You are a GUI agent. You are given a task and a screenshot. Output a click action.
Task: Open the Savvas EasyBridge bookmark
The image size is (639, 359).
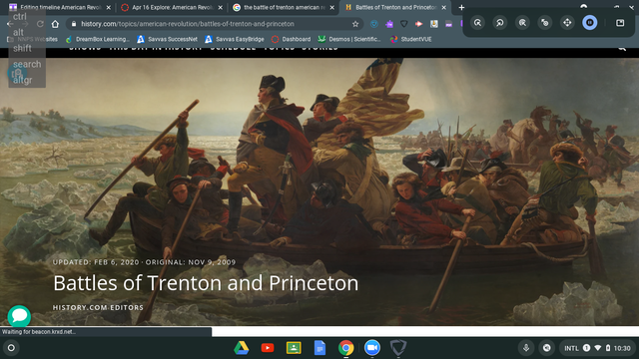point(235,39)
